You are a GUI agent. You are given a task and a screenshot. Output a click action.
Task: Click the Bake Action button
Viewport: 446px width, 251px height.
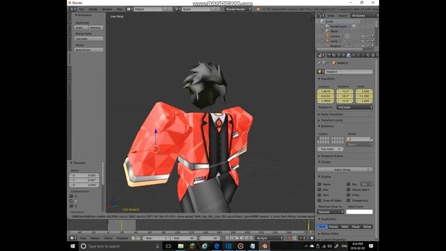(89, 50)
